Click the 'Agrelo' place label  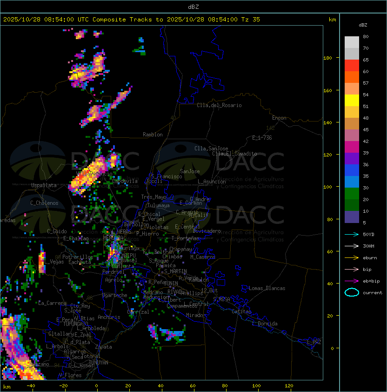pyautogui.click(x=113, y=280)
